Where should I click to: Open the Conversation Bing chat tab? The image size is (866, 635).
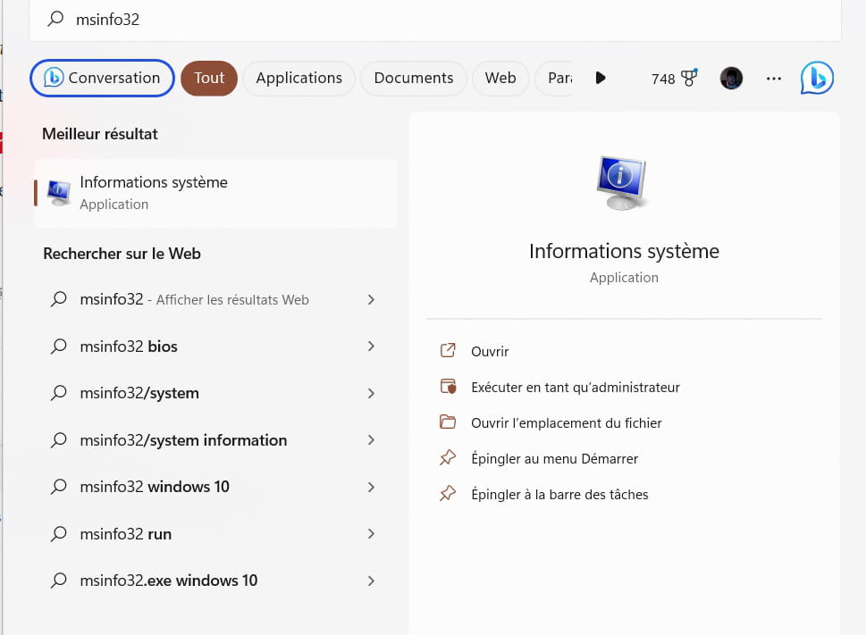tap(102, 78)
